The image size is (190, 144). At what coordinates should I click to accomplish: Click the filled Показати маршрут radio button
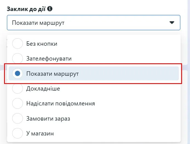coord(18,74)
